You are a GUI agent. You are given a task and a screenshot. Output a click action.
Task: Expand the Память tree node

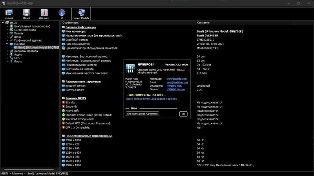[x=7, y=33]
